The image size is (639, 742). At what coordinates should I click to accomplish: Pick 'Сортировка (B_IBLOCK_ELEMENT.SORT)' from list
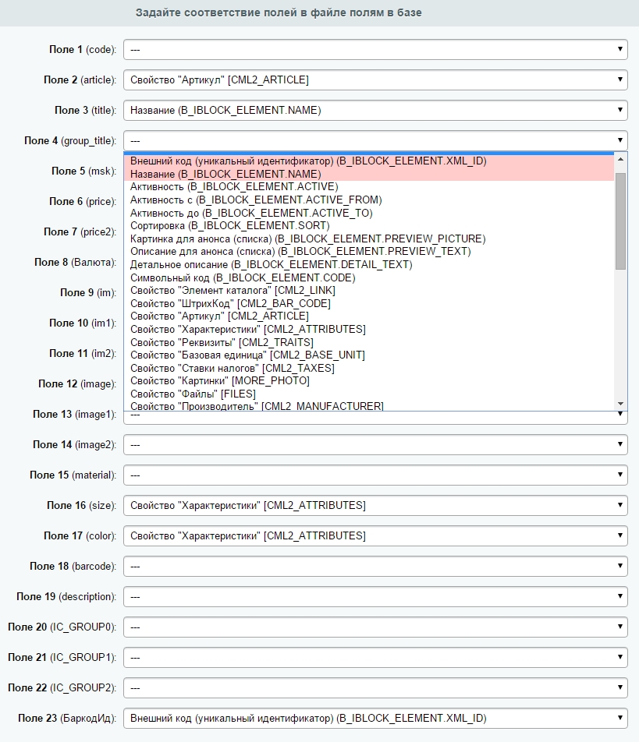coord(229,225)
